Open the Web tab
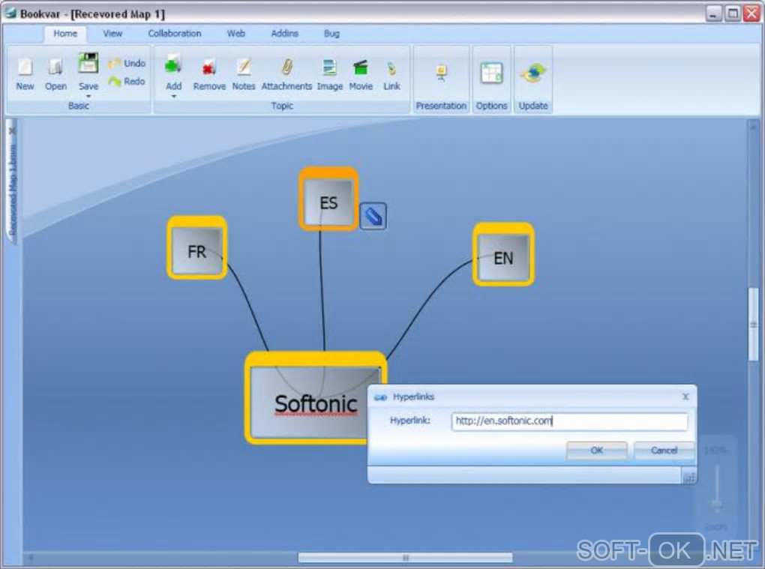 pos(235,34)
